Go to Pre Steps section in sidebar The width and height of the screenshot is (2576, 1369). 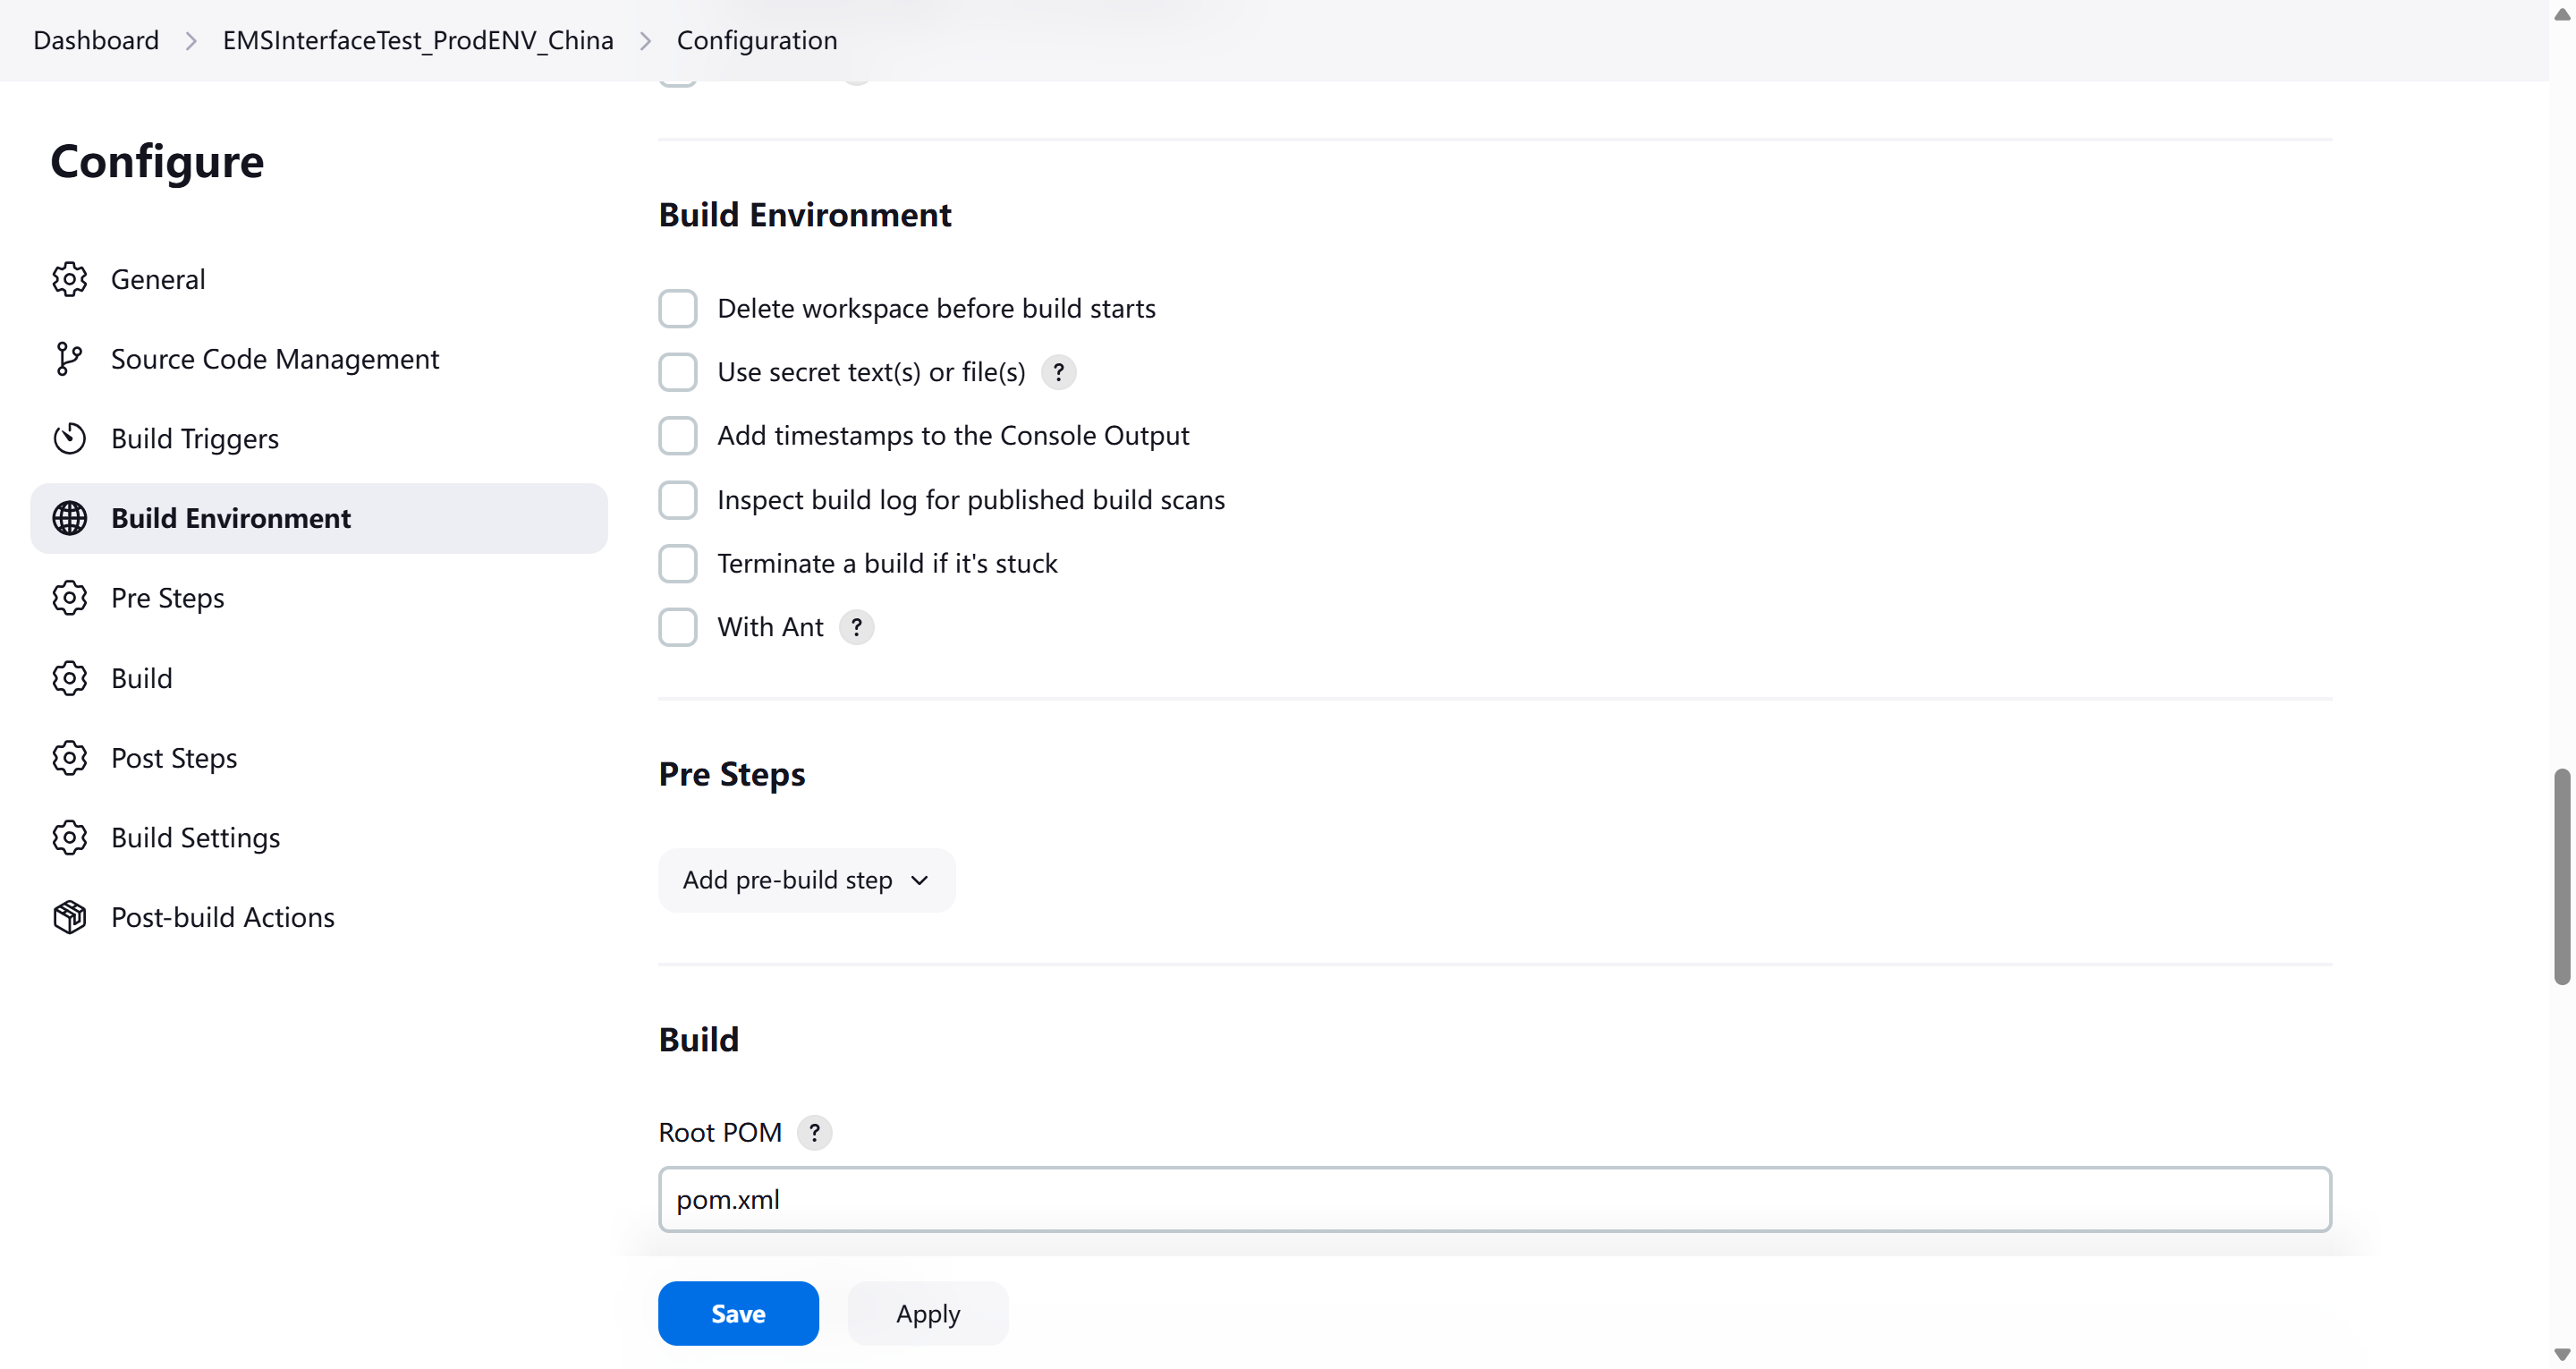point(167,598)
